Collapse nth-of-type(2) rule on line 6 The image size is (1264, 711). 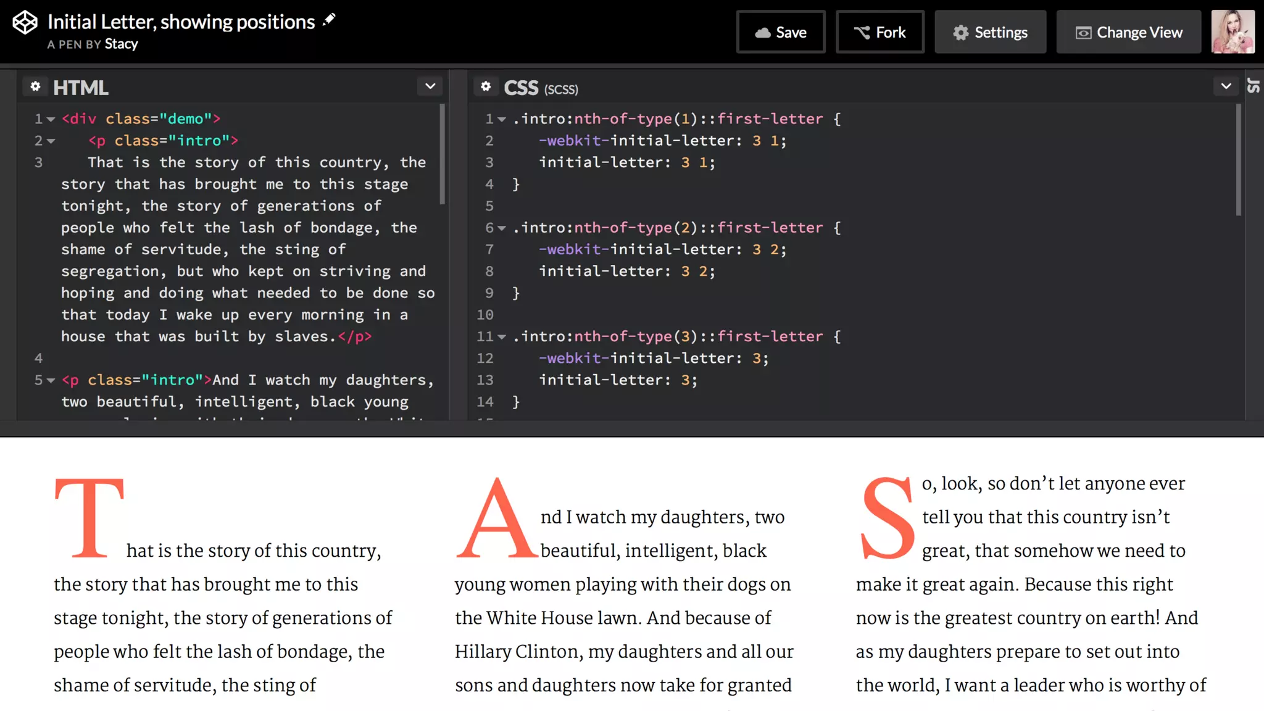tap(502, 228)
